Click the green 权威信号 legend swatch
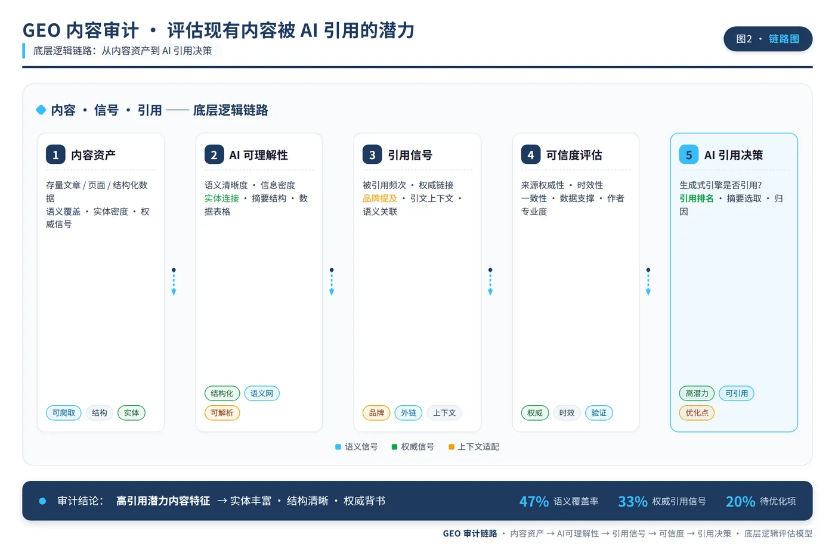This screenshot has height=556, width=835. click(x=394, y=447)
